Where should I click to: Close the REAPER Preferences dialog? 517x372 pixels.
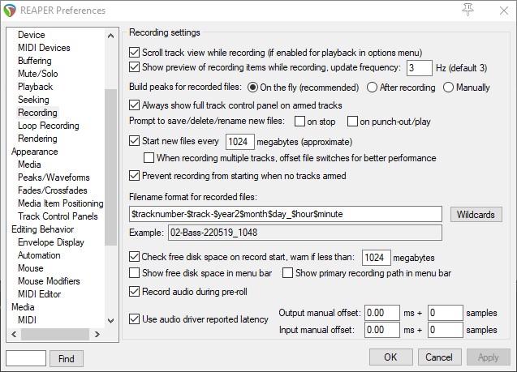pos(504,11)
